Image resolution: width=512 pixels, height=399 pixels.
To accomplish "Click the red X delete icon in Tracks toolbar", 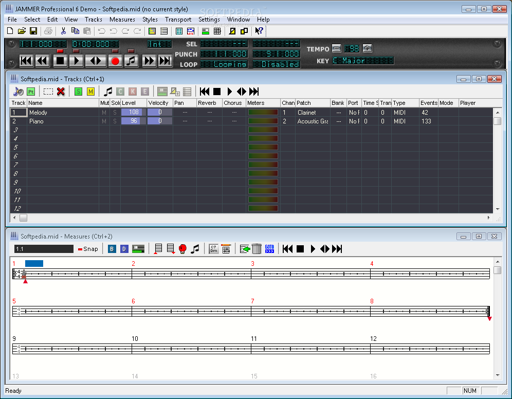I will [61, 92].
